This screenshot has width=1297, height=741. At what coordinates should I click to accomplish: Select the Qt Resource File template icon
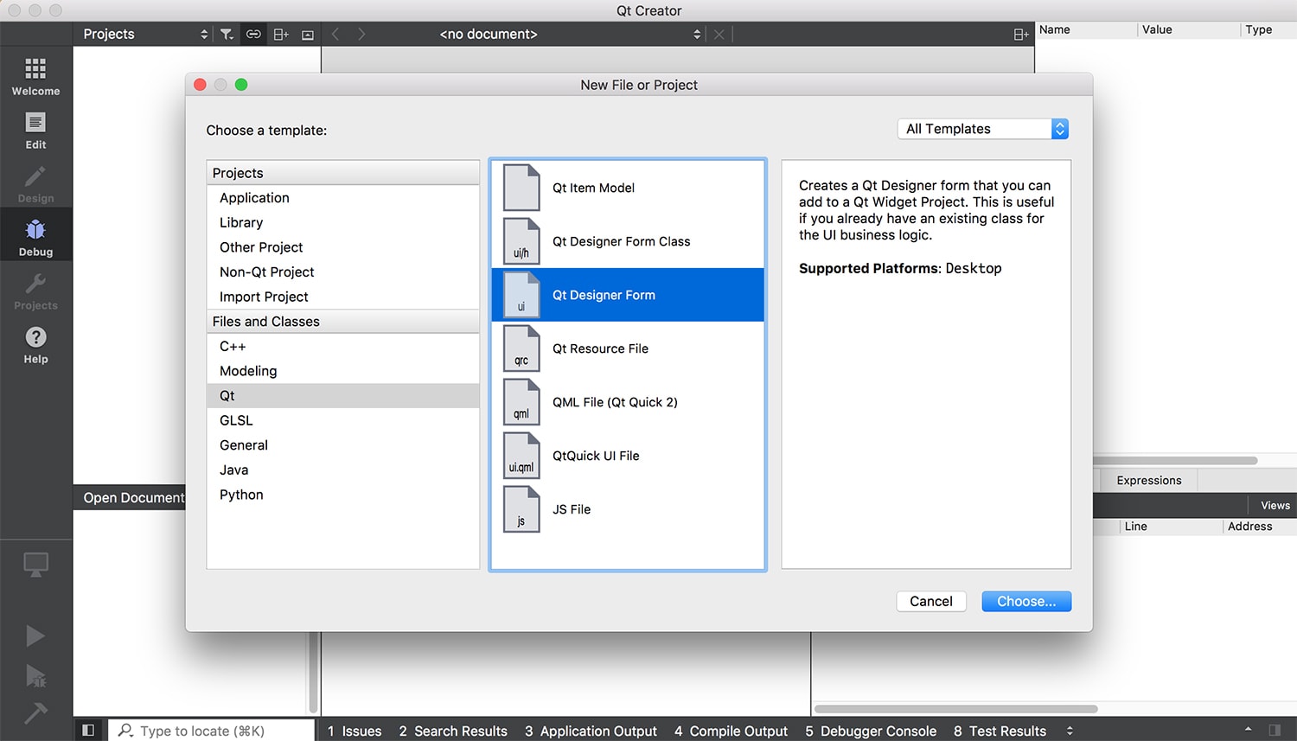(521, 348)
